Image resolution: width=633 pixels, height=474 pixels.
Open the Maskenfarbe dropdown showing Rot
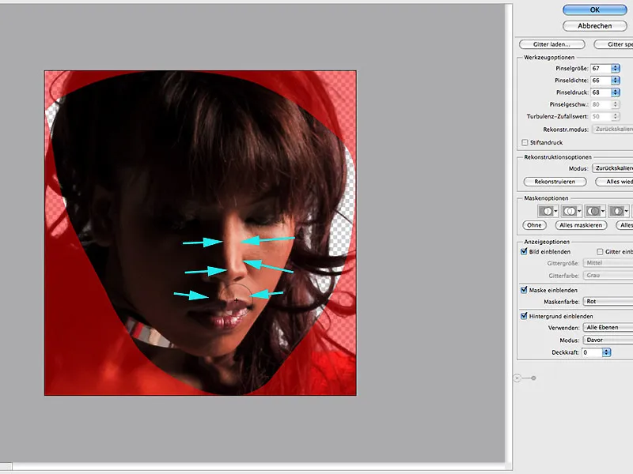pos(606,300)
